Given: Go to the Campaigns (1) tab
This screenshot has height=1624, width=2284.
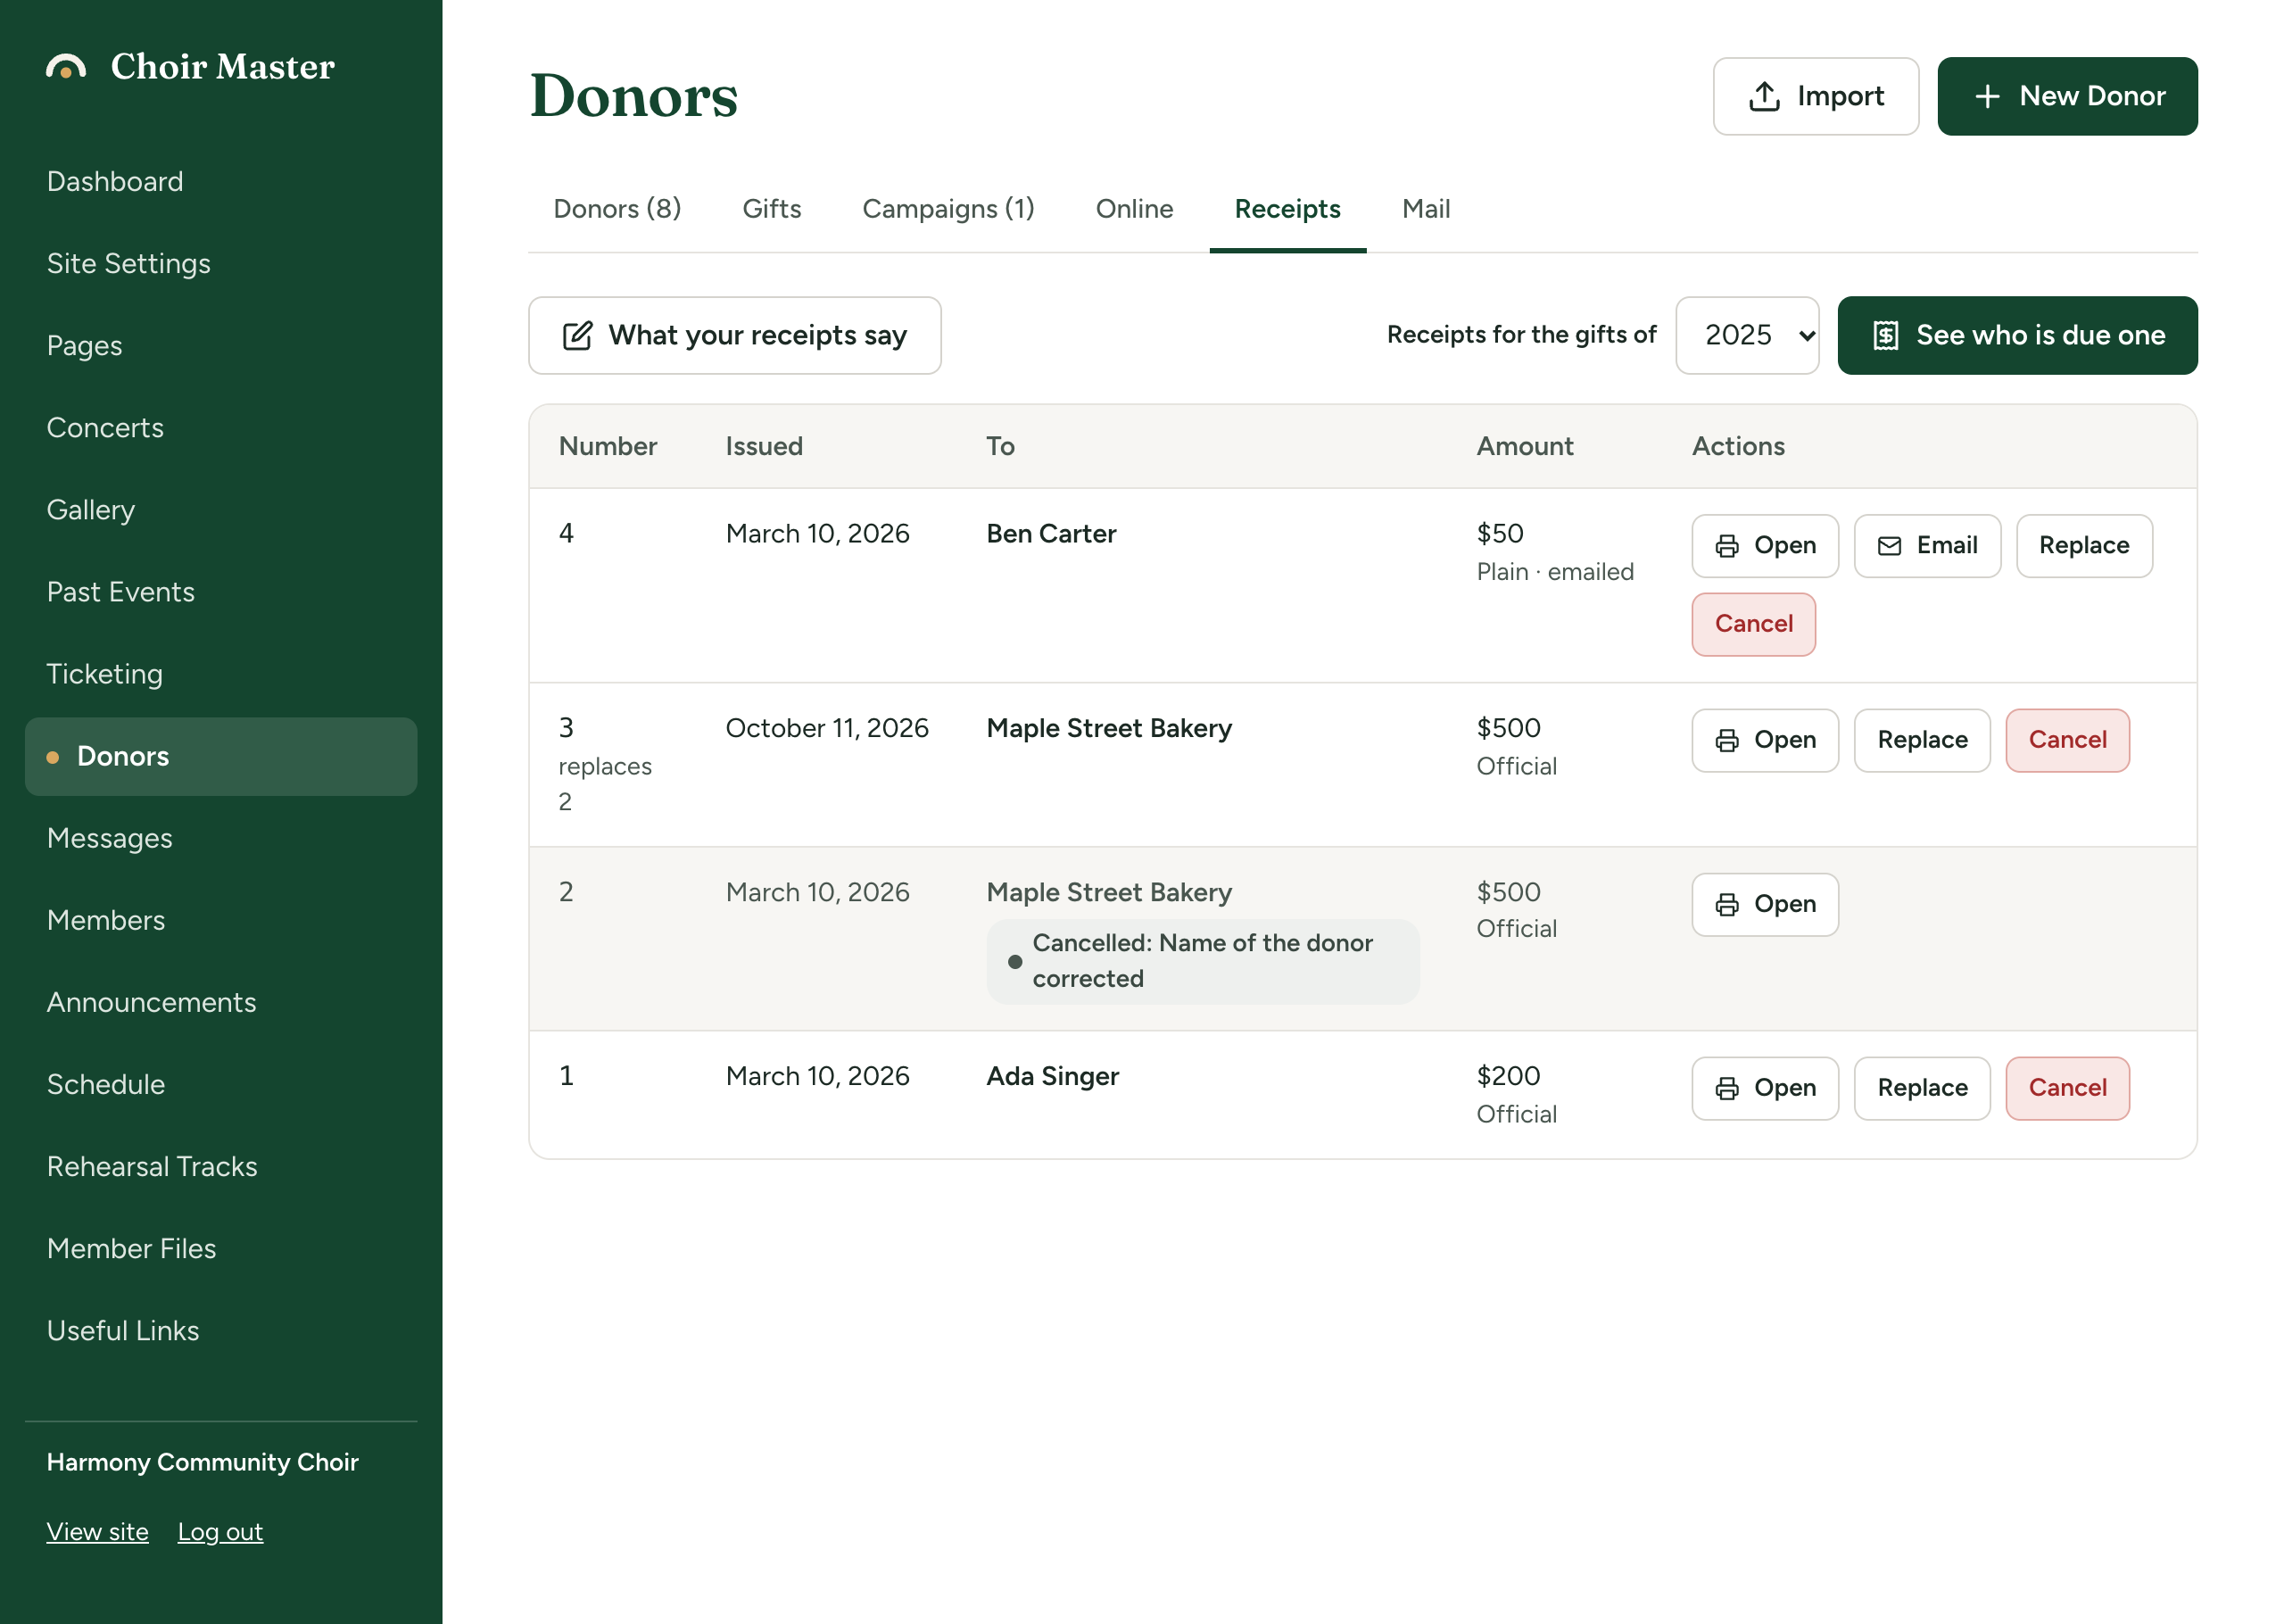Looking at the screenshot, I should point(948,209).
